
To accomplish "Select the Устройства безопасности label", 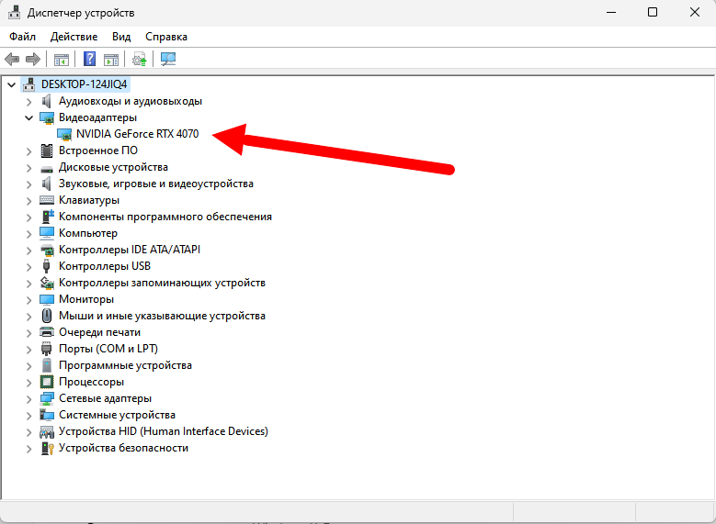I will (123, 448).
